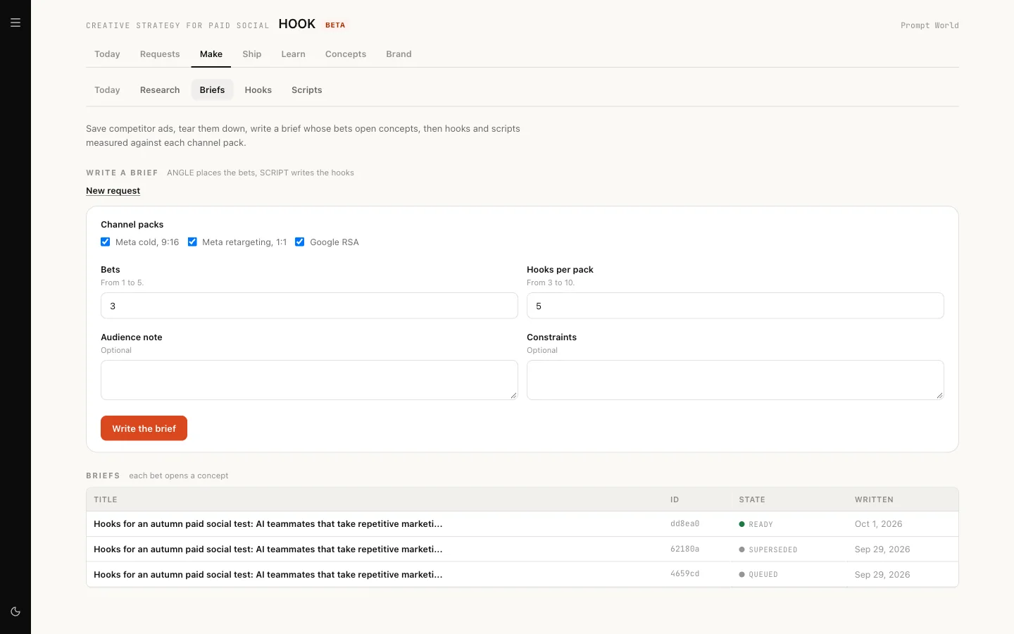
Task: Toggle dark mode with the moon icon
Action: [x=15, y=611]
